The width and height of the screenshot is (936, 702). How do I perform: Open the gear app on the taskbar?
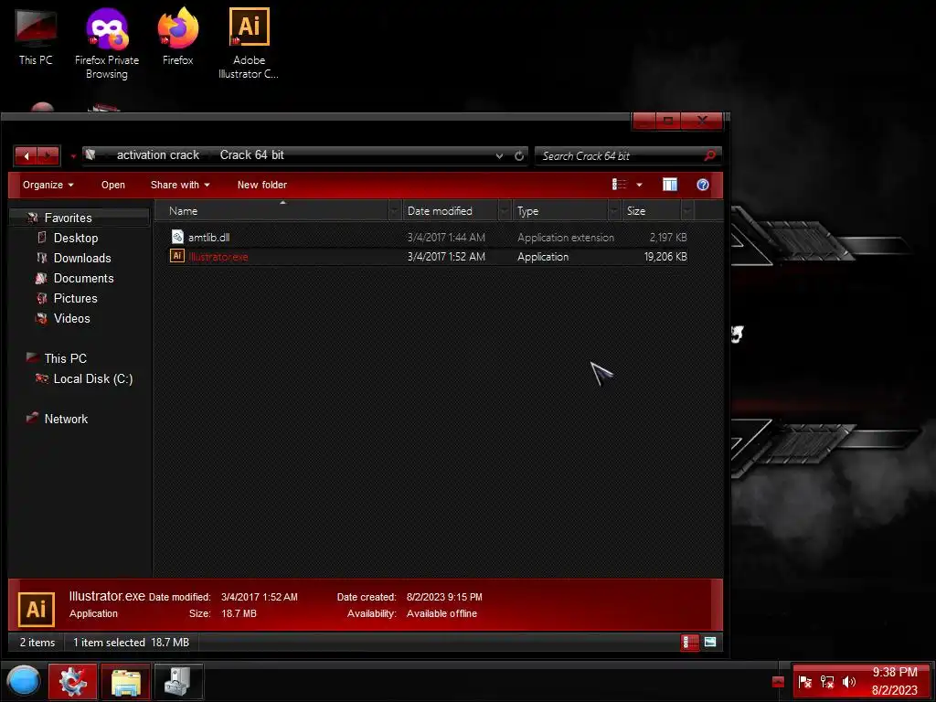pos(73,681)
